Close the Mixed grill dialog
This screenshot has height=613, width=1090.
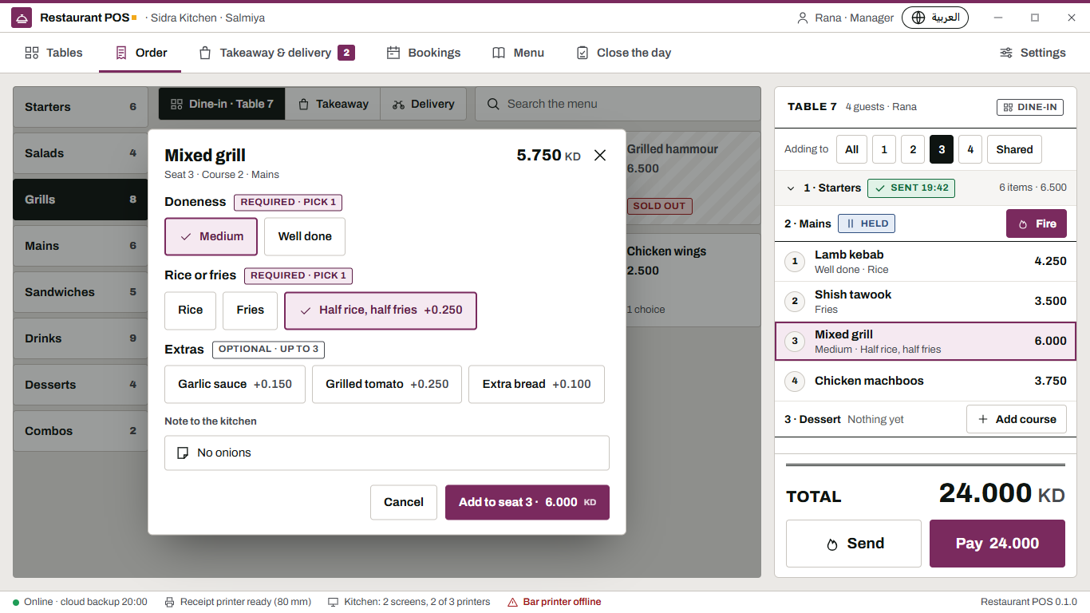tap(600, 156)
